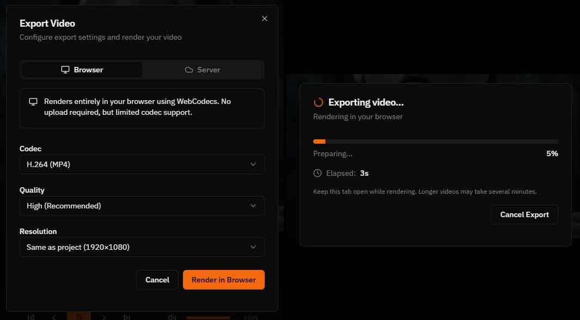Click the spinning export loader icon
This screenshot has width=580, height=320.
[319, 102]
